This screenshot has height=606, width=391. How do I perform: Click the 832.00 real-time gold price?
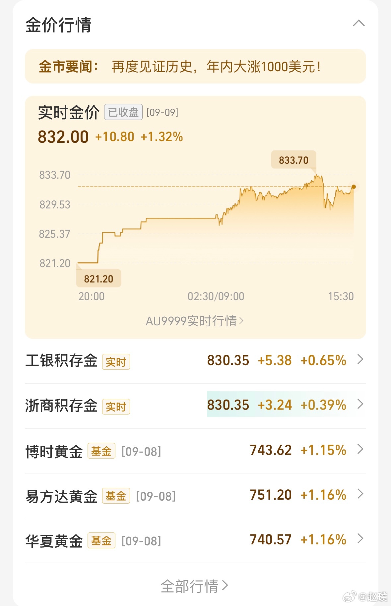pyautogui.click(x=63, y=137)
